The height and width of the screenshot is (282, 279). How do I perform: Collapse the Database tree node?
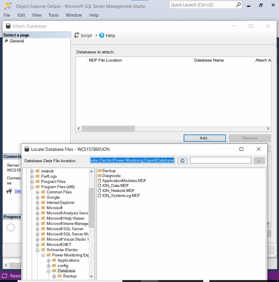tap(48, 271)
